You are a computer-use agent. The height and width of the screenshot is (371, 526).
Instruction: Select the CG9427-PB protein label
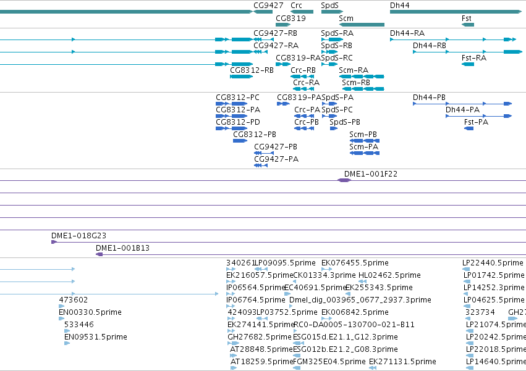pyautogui.click(x=276, y=147)
